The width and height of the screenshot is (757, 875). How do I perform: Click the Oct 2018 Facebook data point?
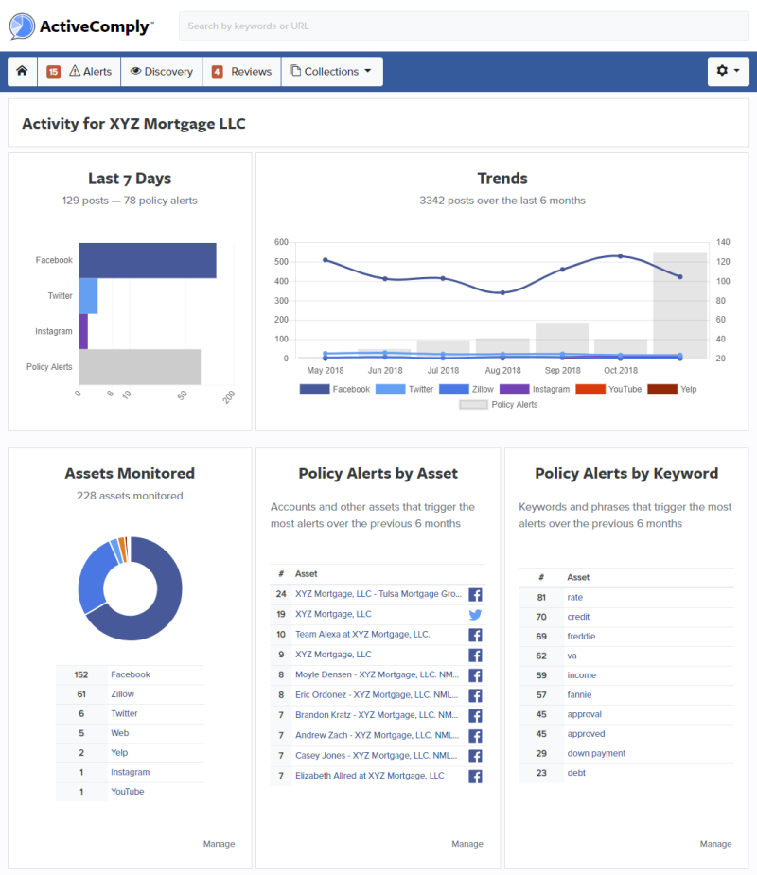[620, 256]
